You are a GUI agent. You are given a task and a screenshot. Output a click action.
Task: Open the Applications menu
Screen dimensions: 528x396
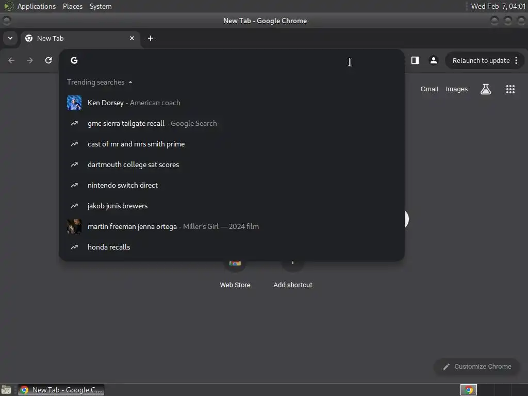pos(37,6)
